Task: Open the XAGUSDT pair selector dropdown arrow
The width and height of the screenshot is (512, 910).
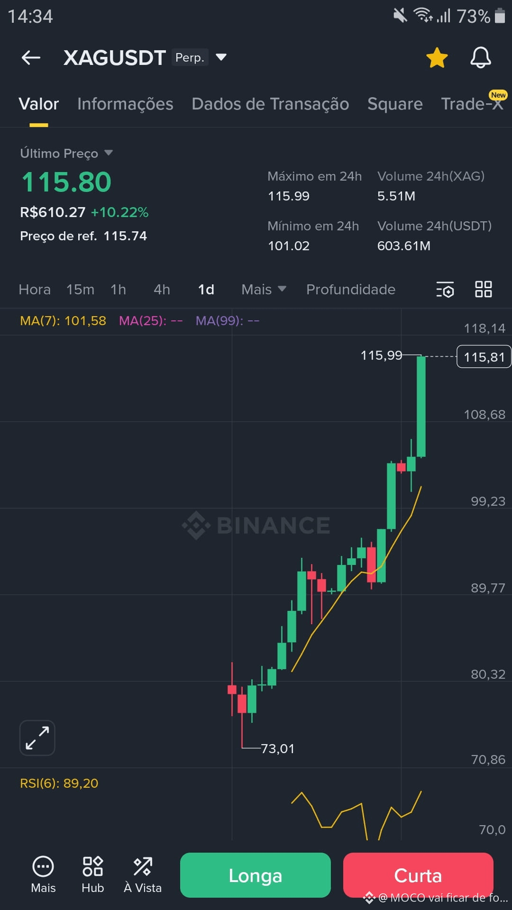Action: click(x=221, y=57)
